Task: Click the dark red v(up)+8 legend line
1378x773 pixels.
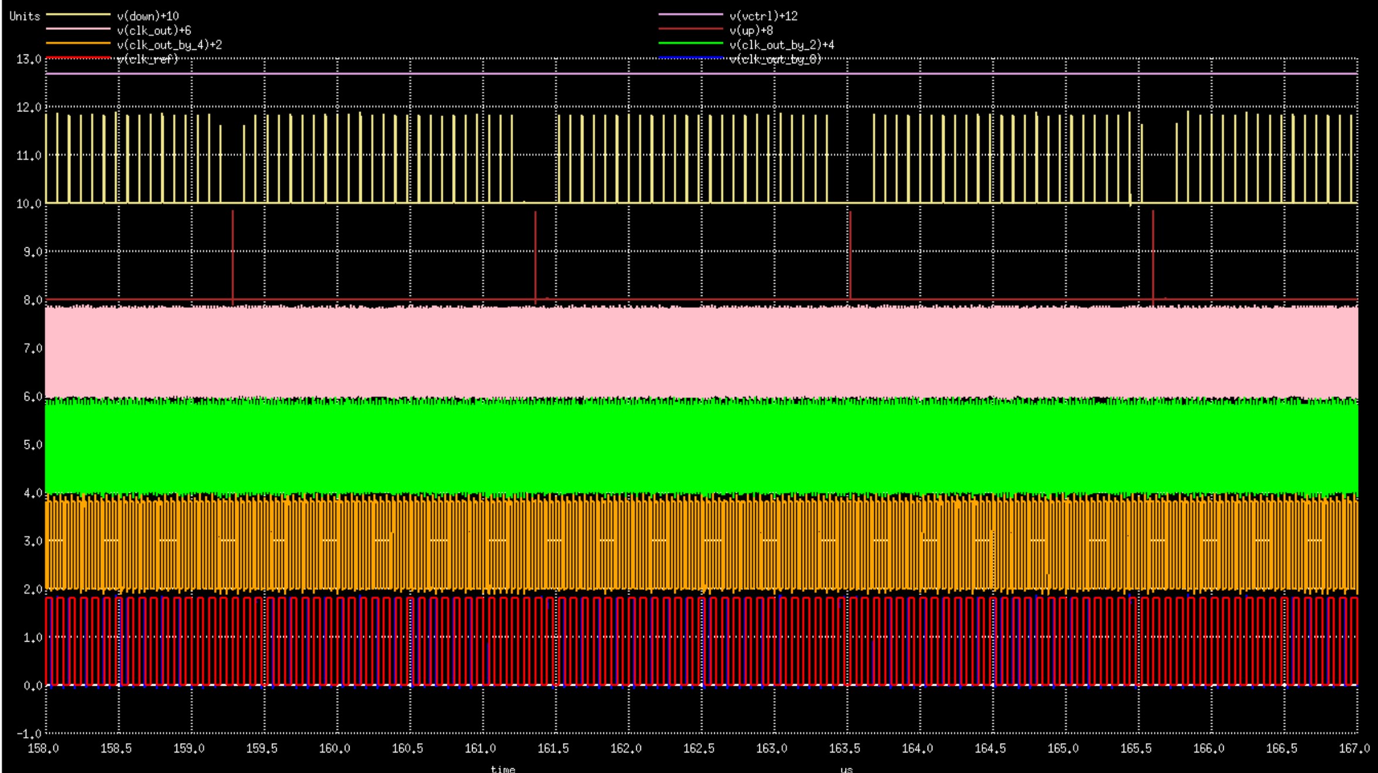Action: click(x=691, y=29)
